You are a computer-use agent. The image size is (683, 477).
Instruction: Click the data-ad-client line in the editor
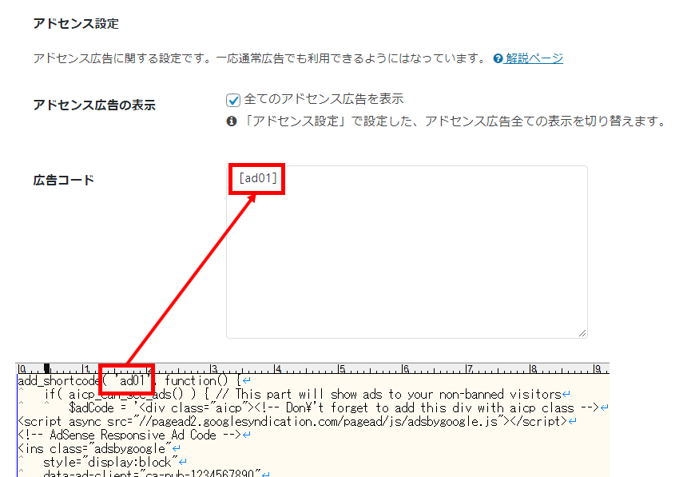tap(157, 473)
